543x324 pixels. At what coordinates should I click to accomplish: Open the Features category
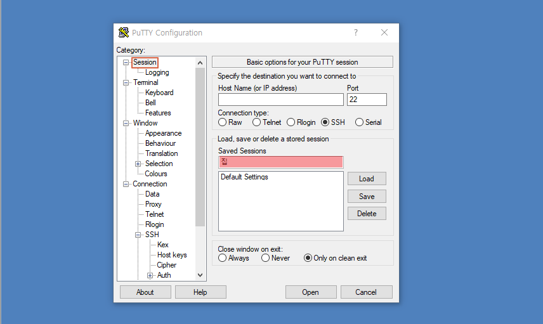[x=158, y=113]
